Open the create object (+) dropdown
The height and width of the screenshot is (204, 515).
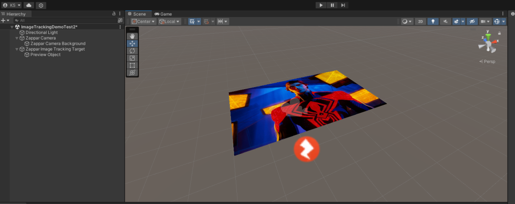coord(5,21)
